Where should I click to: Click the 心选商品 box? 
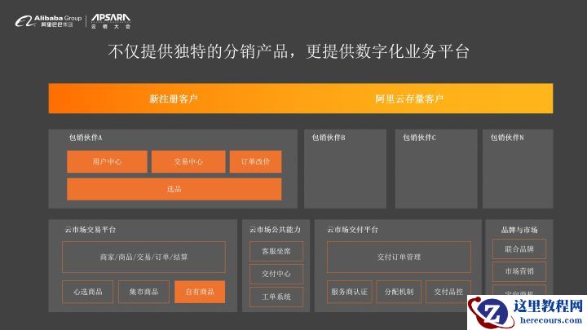tap(87, 292)
